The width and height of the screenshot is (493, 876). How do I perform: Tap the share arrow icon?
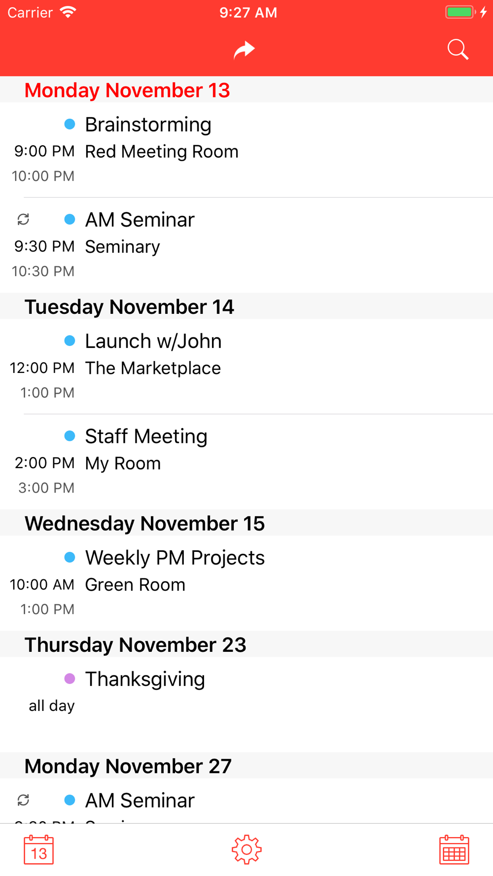244,50
